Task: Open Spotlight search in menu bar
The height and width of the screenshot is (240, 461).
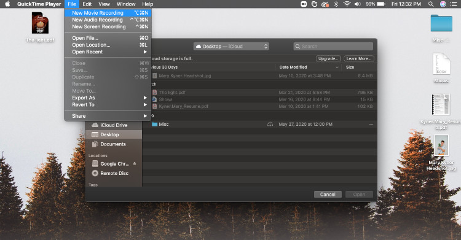Action: coord(431,4)
